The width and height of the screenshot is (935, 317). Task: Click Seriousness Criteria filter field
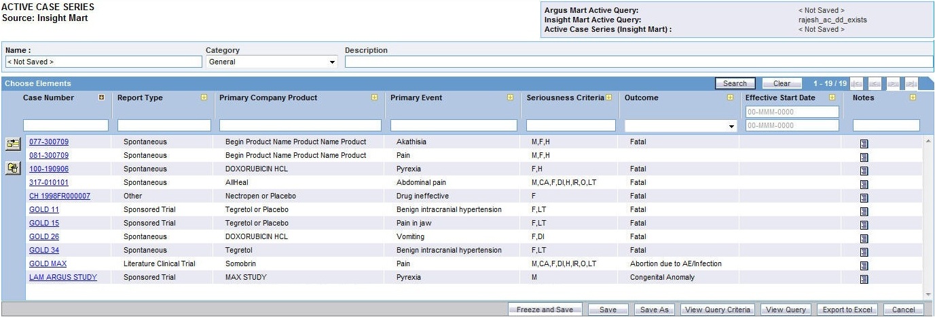coord(571,125)
